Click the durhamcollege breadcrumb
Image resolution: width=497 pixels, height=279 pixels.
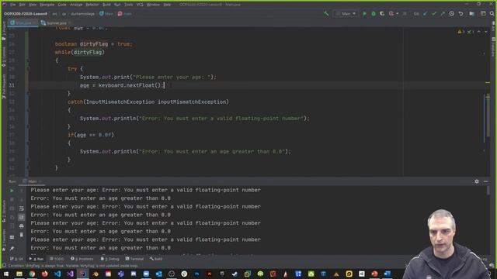coord(83,14)
